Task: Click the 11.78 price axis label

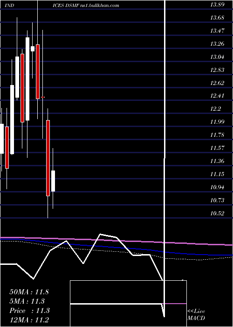Action: (x=217, y=135)
